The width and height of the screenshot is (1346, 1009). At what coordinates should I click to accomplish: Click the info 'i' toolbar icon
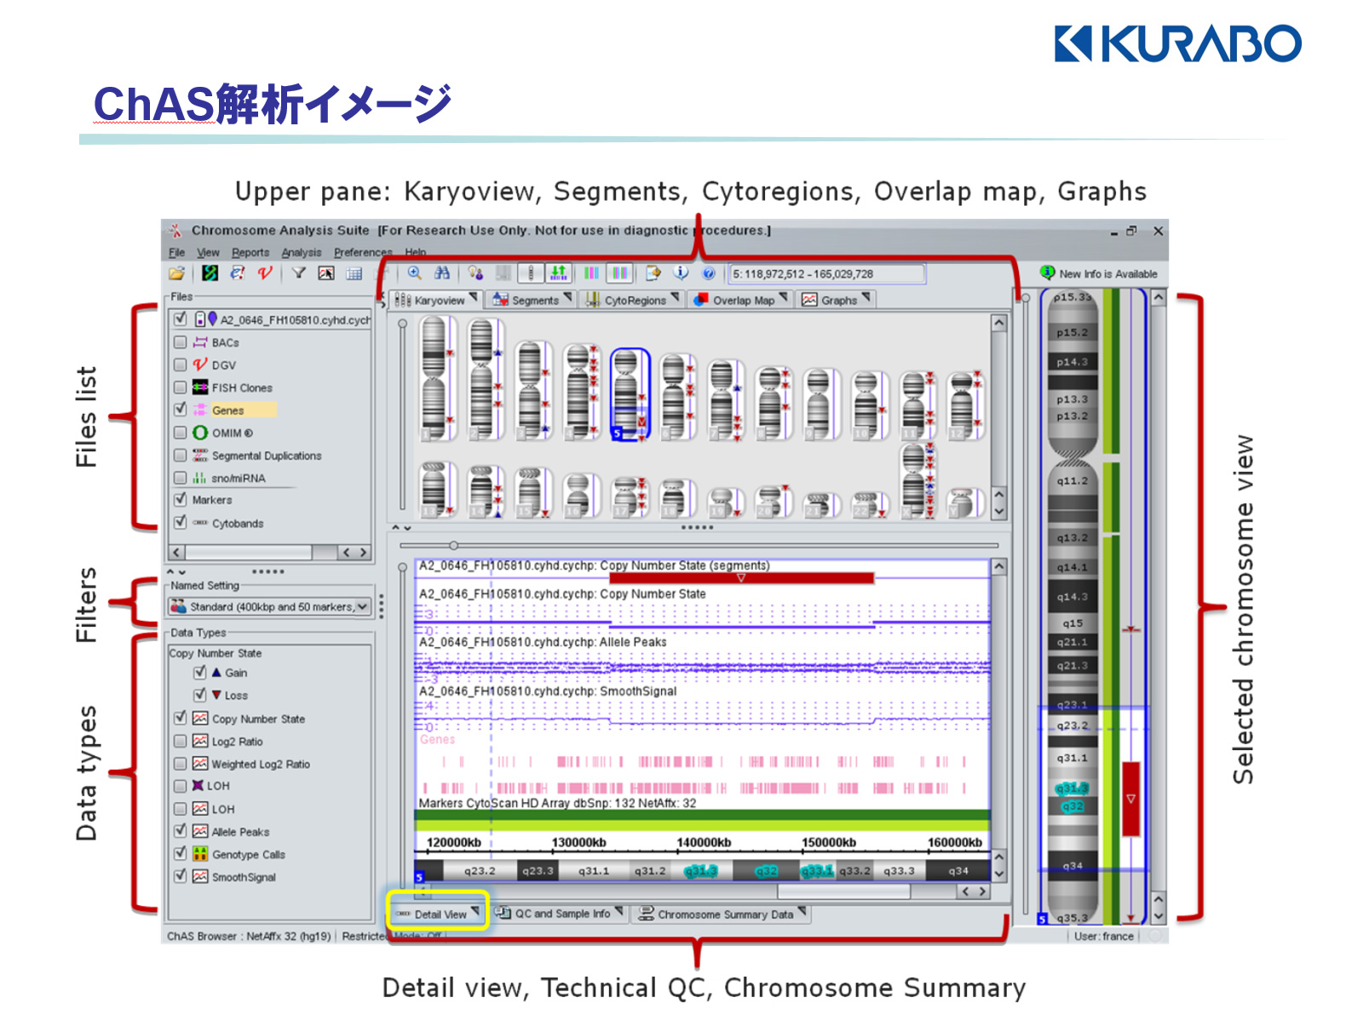click(x=681, y=273)
